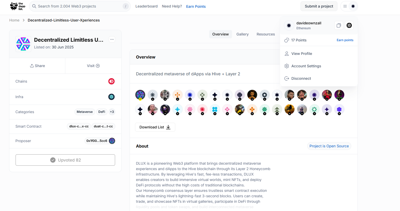The image size is (400, 211).
Task: Click the 17 Points entry
Action: pos(296,40)
